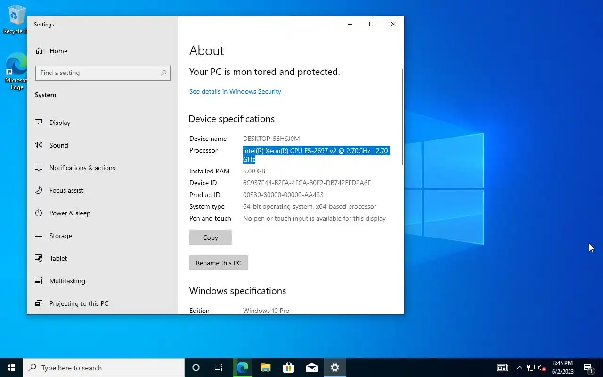Open the Mail app from the taskbar

coord(312,368)
